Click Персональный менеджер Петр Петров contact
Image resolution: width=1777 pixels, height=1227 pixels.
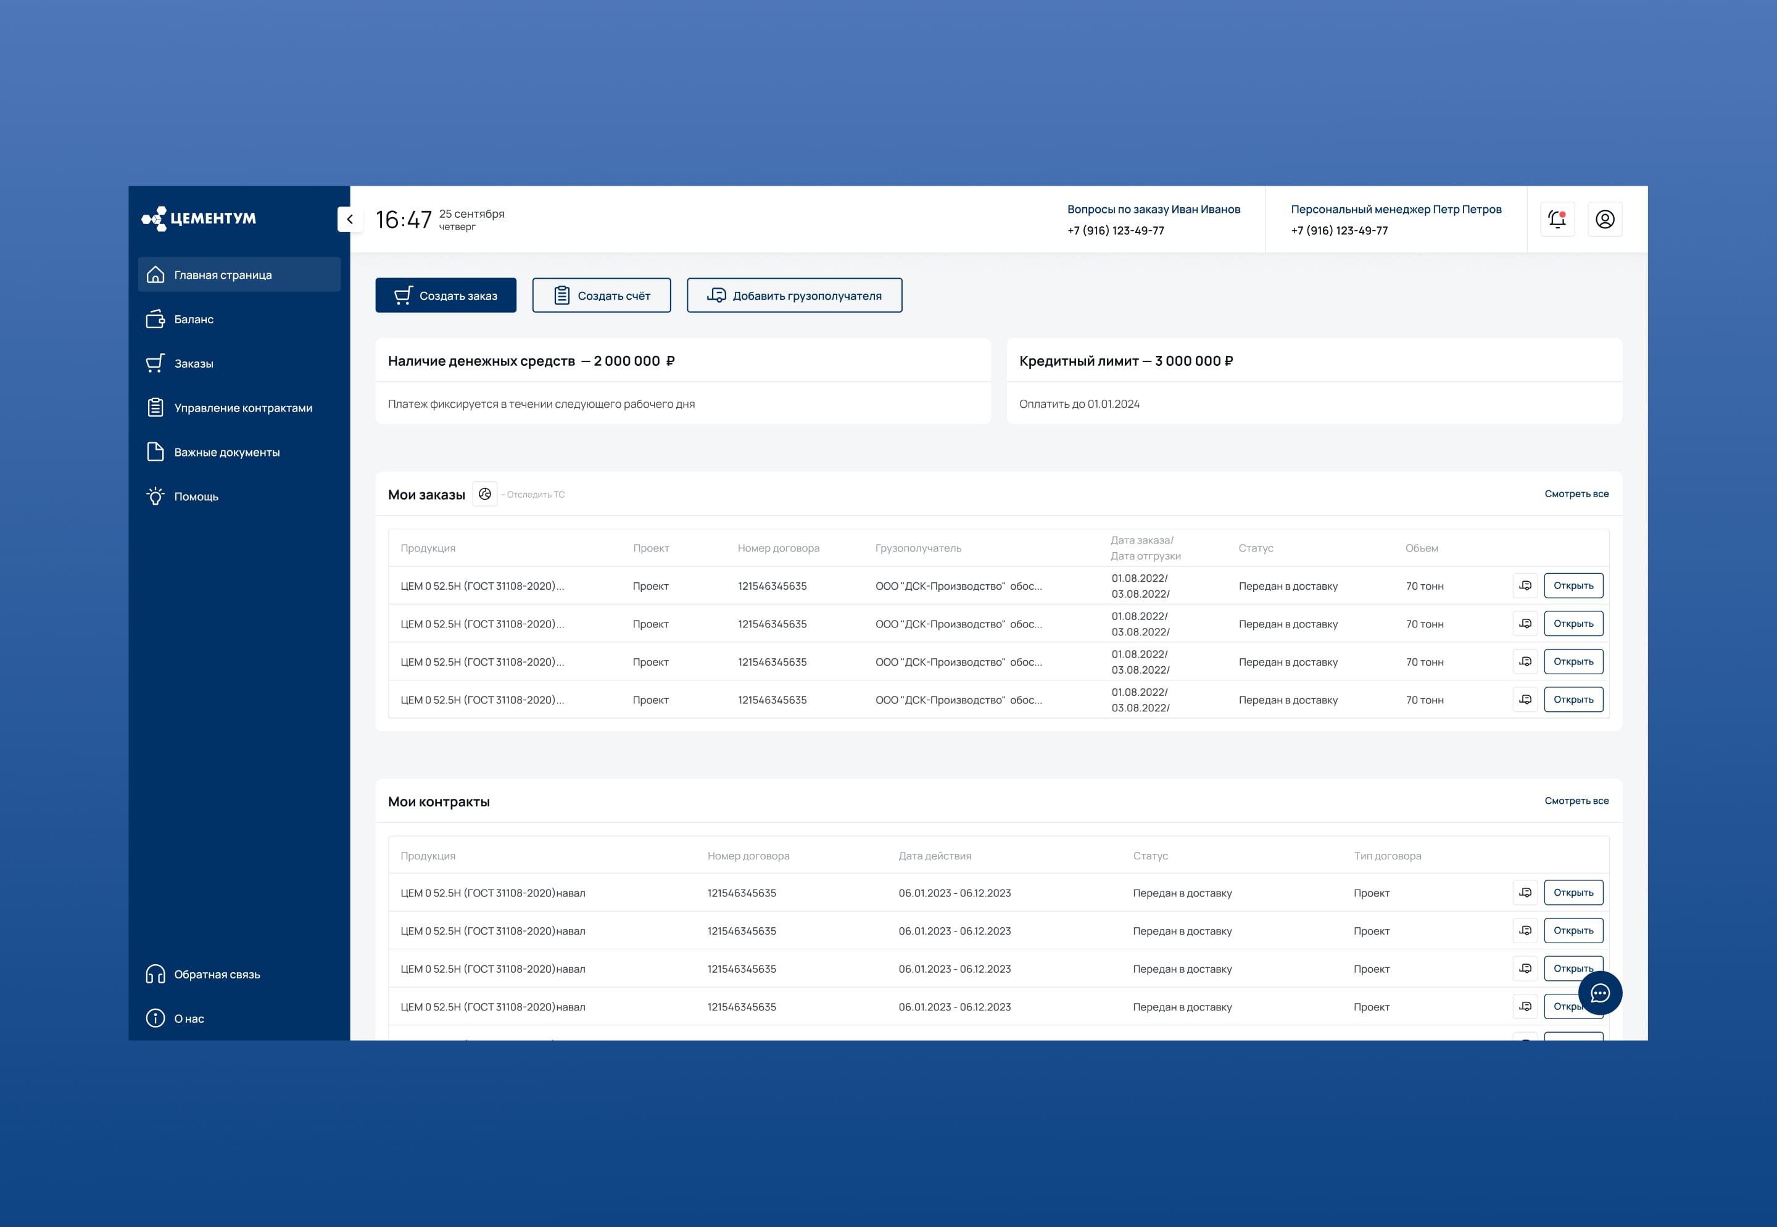(1396, 209)
